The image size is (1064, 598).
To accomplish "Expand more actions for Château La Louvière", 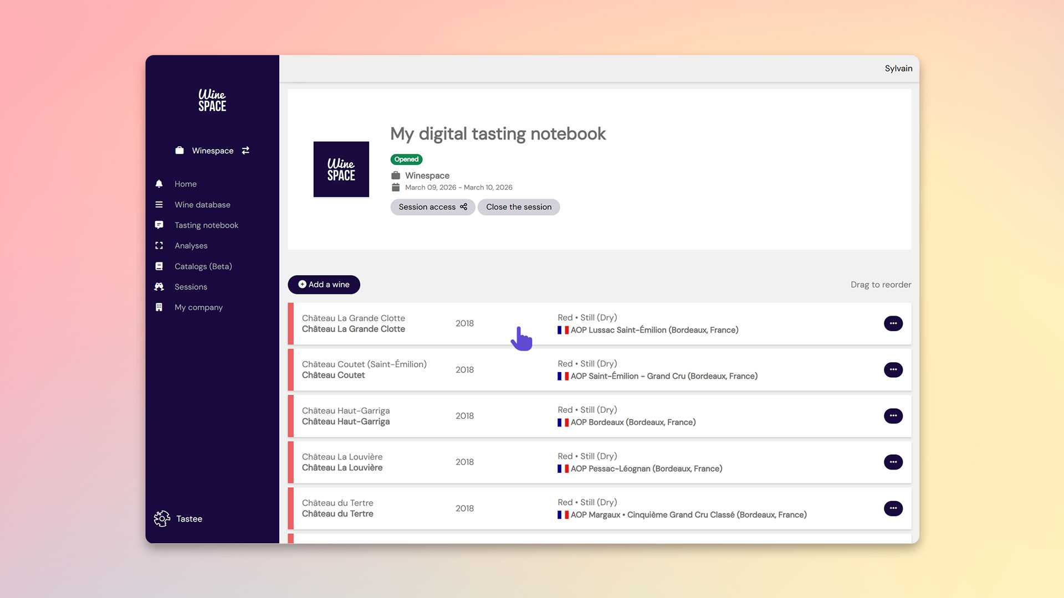I will click(893, 462).
